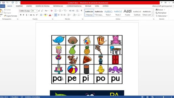
Task: Apply numbered list
Action: click(x=60, y=11)
